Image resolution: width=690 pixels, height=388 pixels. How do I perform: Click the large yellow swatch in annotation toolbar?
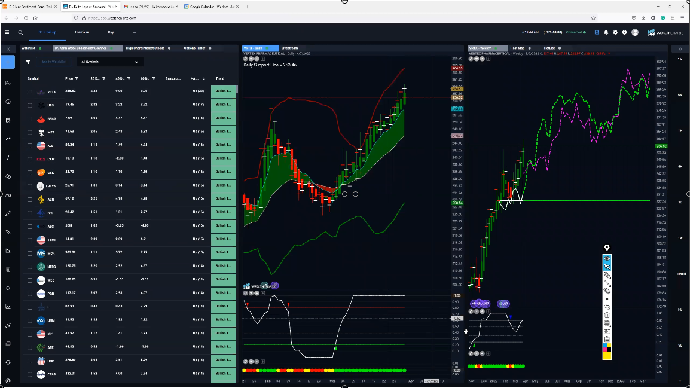click(x=607, y=356)
